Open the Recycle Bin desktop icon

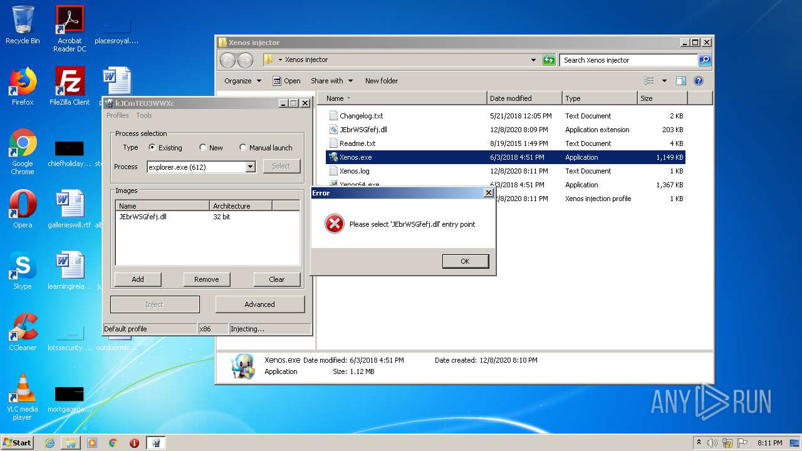point(23,25)
